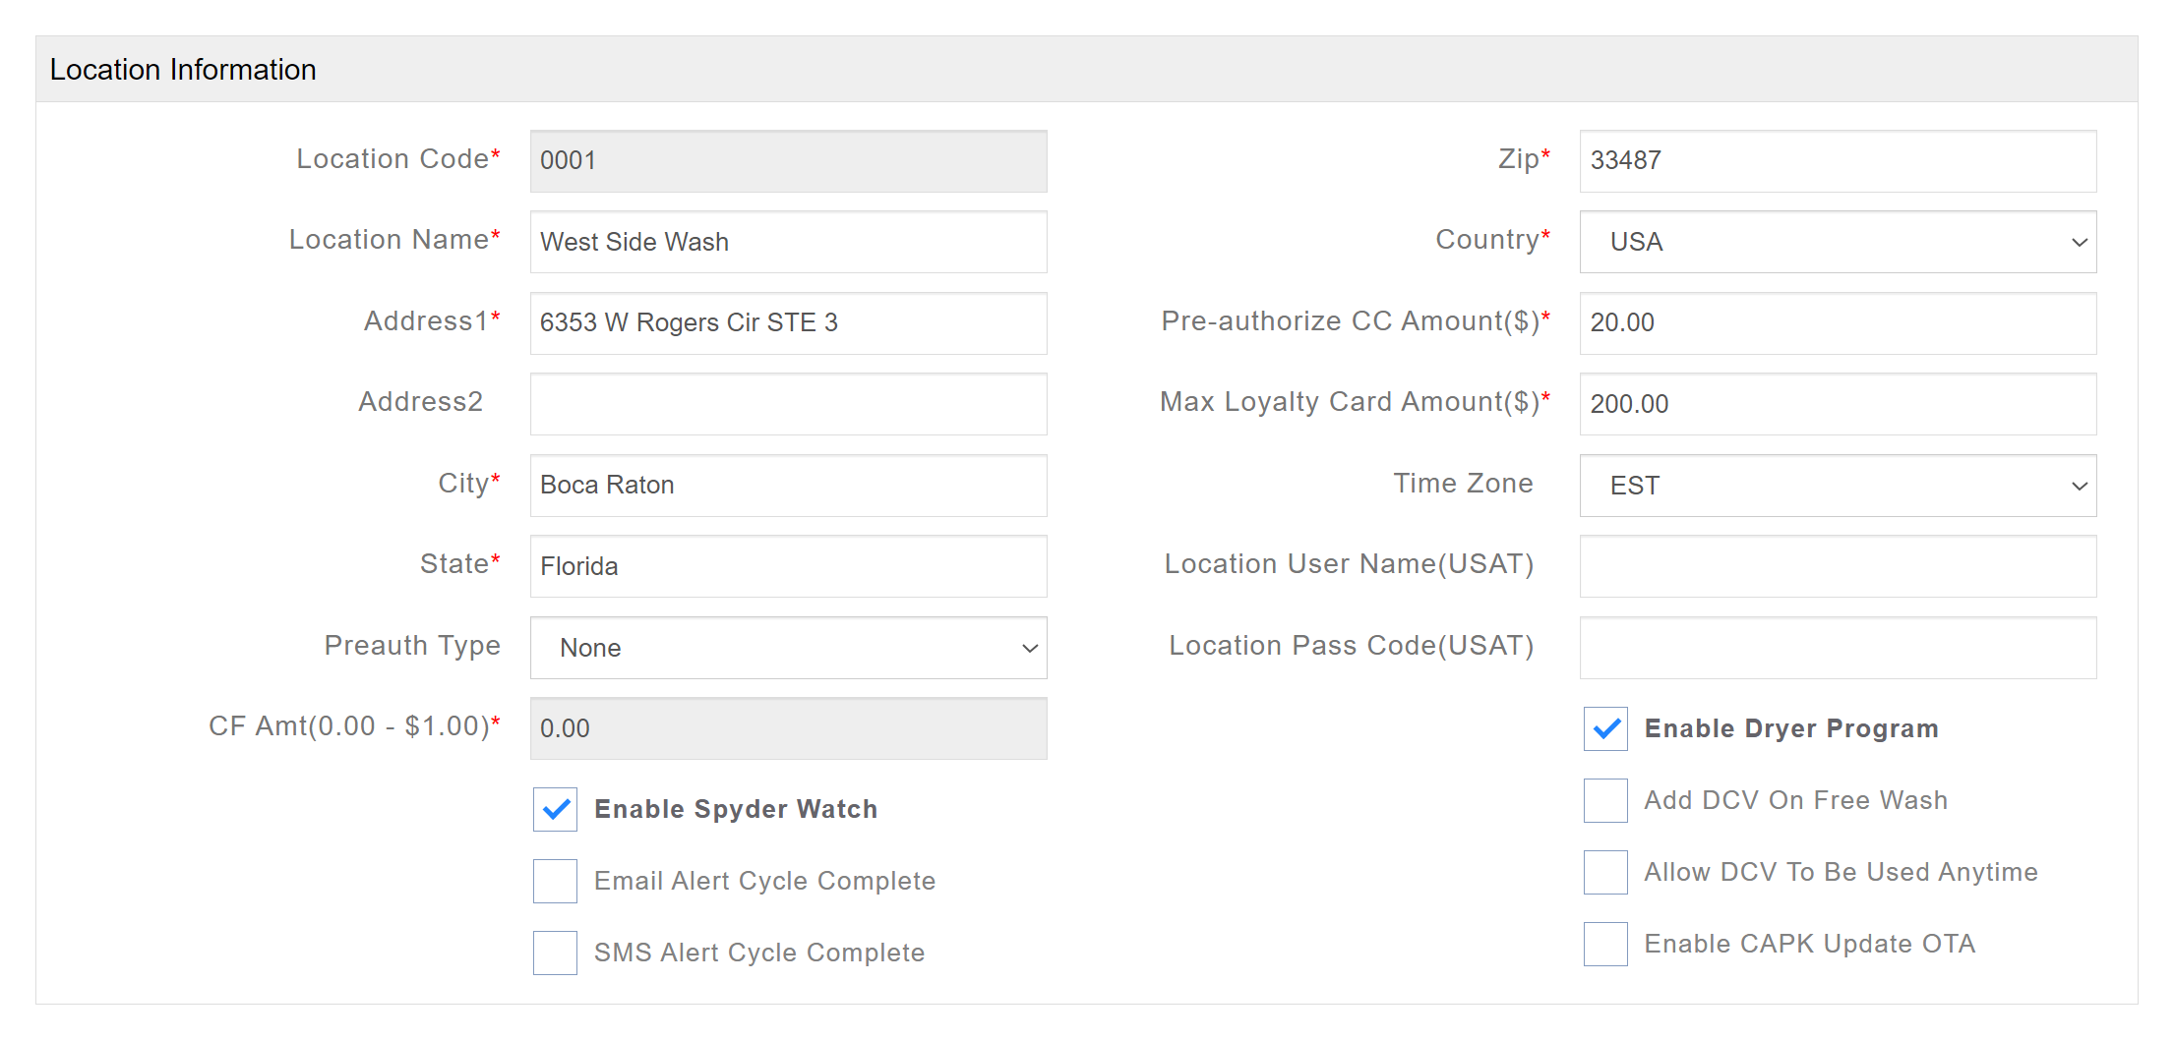Tick the SMS Alert Cycle Complete box
Viewport: 2174px width, 1040px height.
point(555,953)
